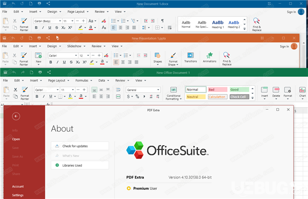Center align text in document window
Screen dimensions: 308x199
pos(121,28)
